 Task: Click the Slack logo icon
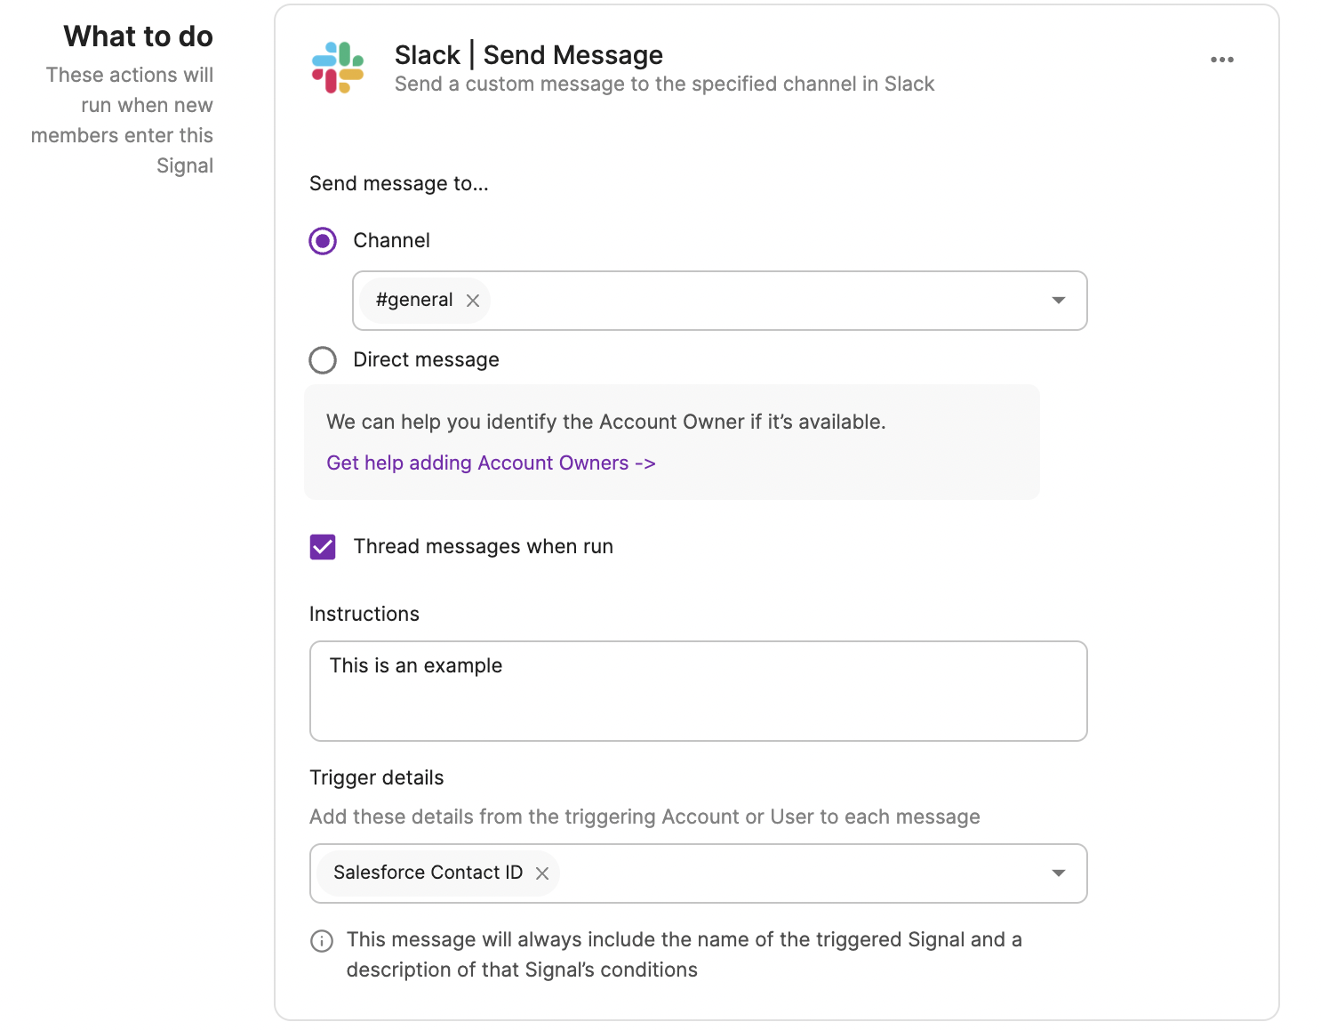338,68
